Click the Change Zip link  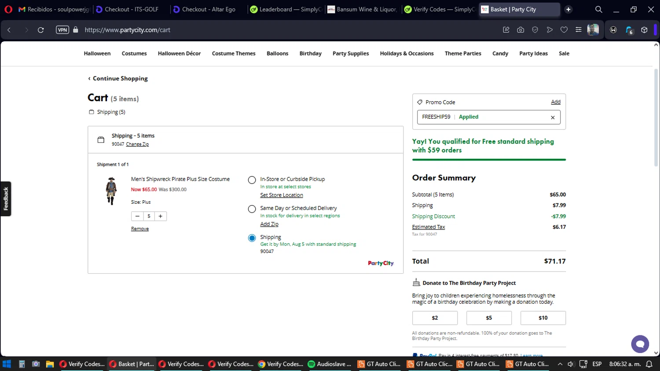137,144
